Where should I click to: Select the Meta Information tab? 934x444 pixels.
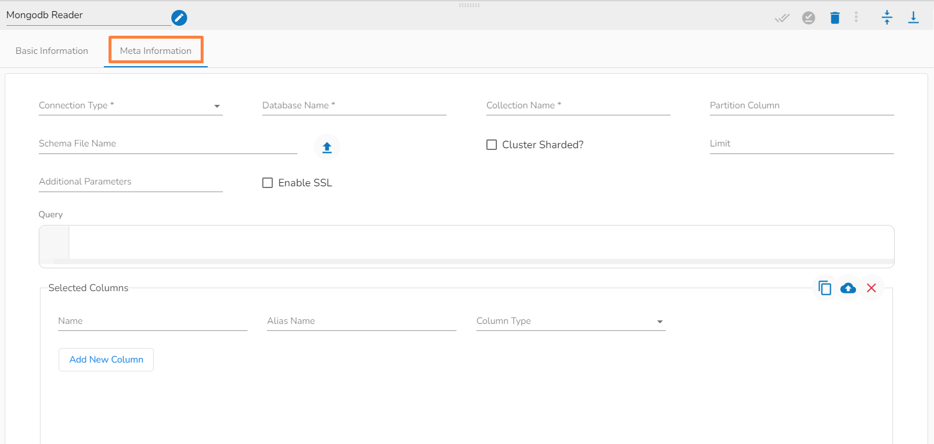click(155, 51)
